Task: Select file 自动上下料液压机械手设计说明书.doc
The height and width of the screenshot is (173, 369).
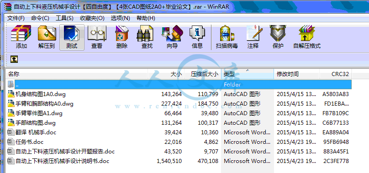Action: point(63,161)
